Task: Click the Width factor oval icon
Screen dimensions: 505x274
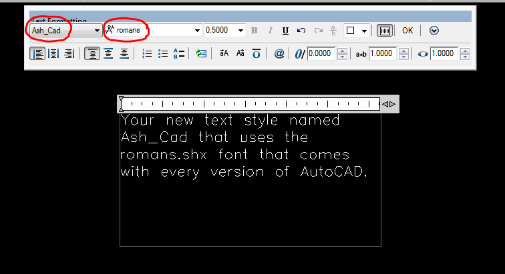Action: point(423,54)
